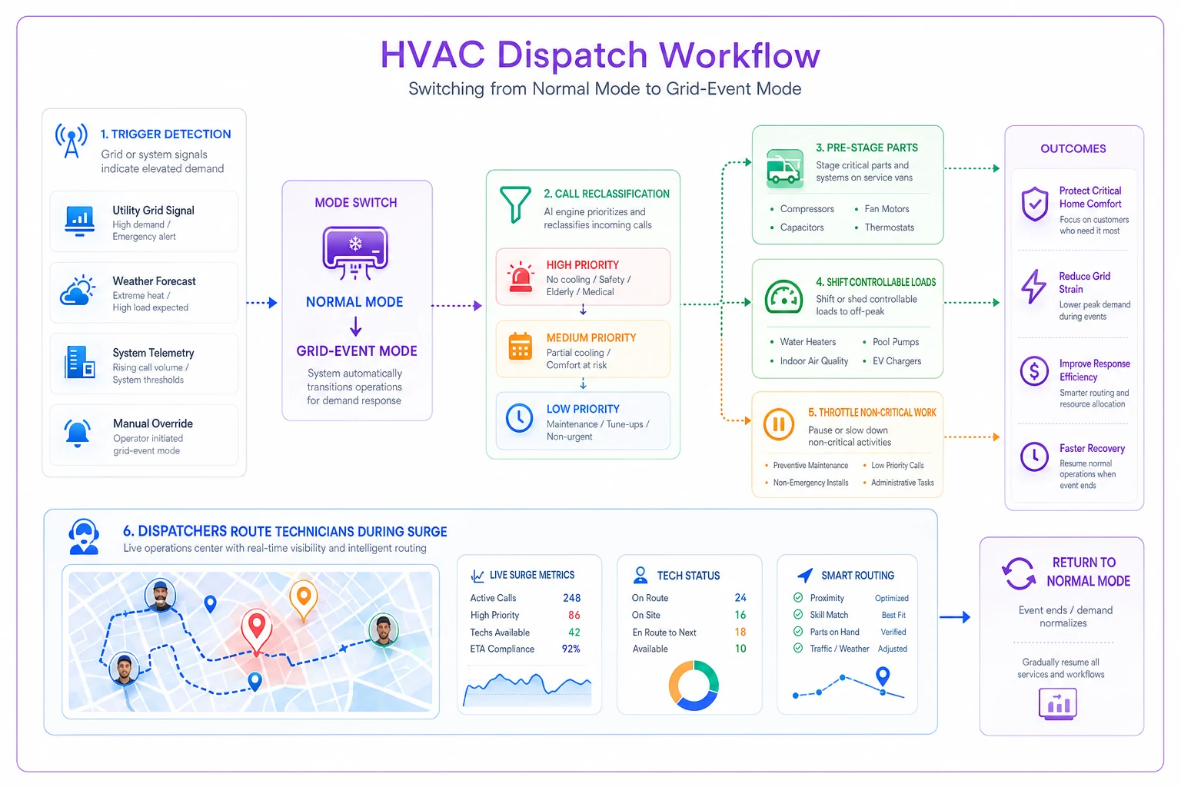Click the Manual Override bell icon
The width and height of the screenshot is (1181, 787).
tap(78, 433)
